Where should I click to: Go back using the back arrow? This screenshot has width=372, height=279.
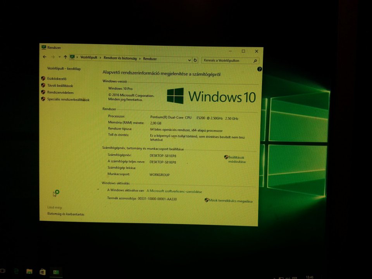point(45,57)
